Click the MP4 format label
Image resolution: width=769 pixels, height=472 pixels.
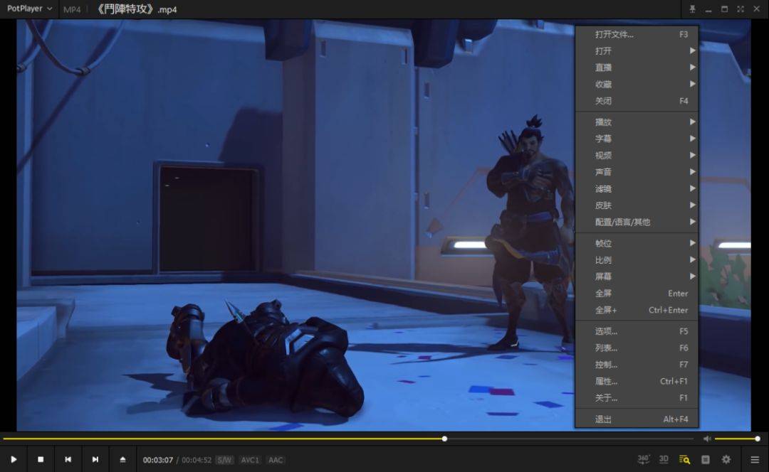(x=72, y=9)
